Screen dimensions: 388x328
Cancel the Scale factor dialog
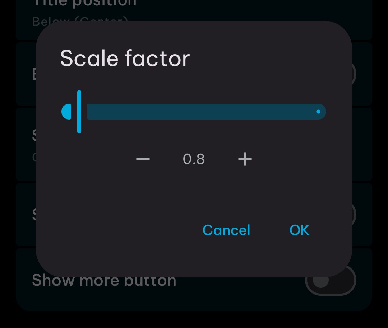[x=226, y=230]
